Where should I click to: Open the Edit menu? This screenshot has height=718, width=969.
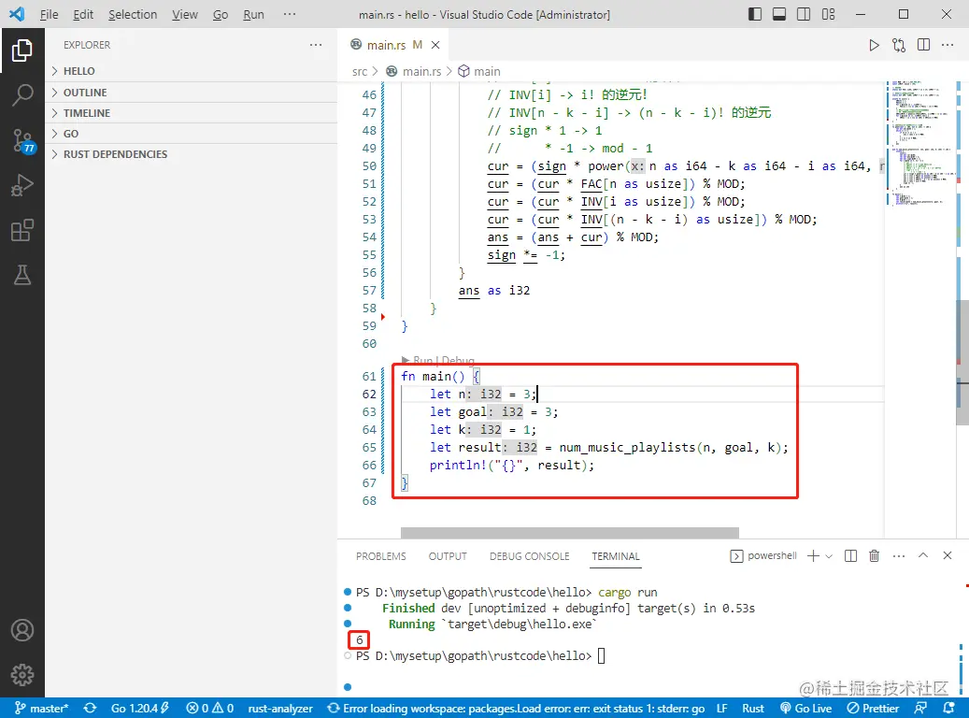click(83, 14)
